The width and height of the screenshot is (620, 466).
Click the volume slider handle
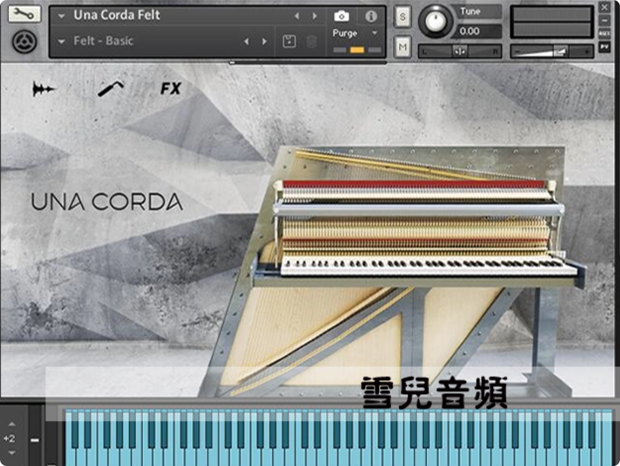[x=561, y=51]
